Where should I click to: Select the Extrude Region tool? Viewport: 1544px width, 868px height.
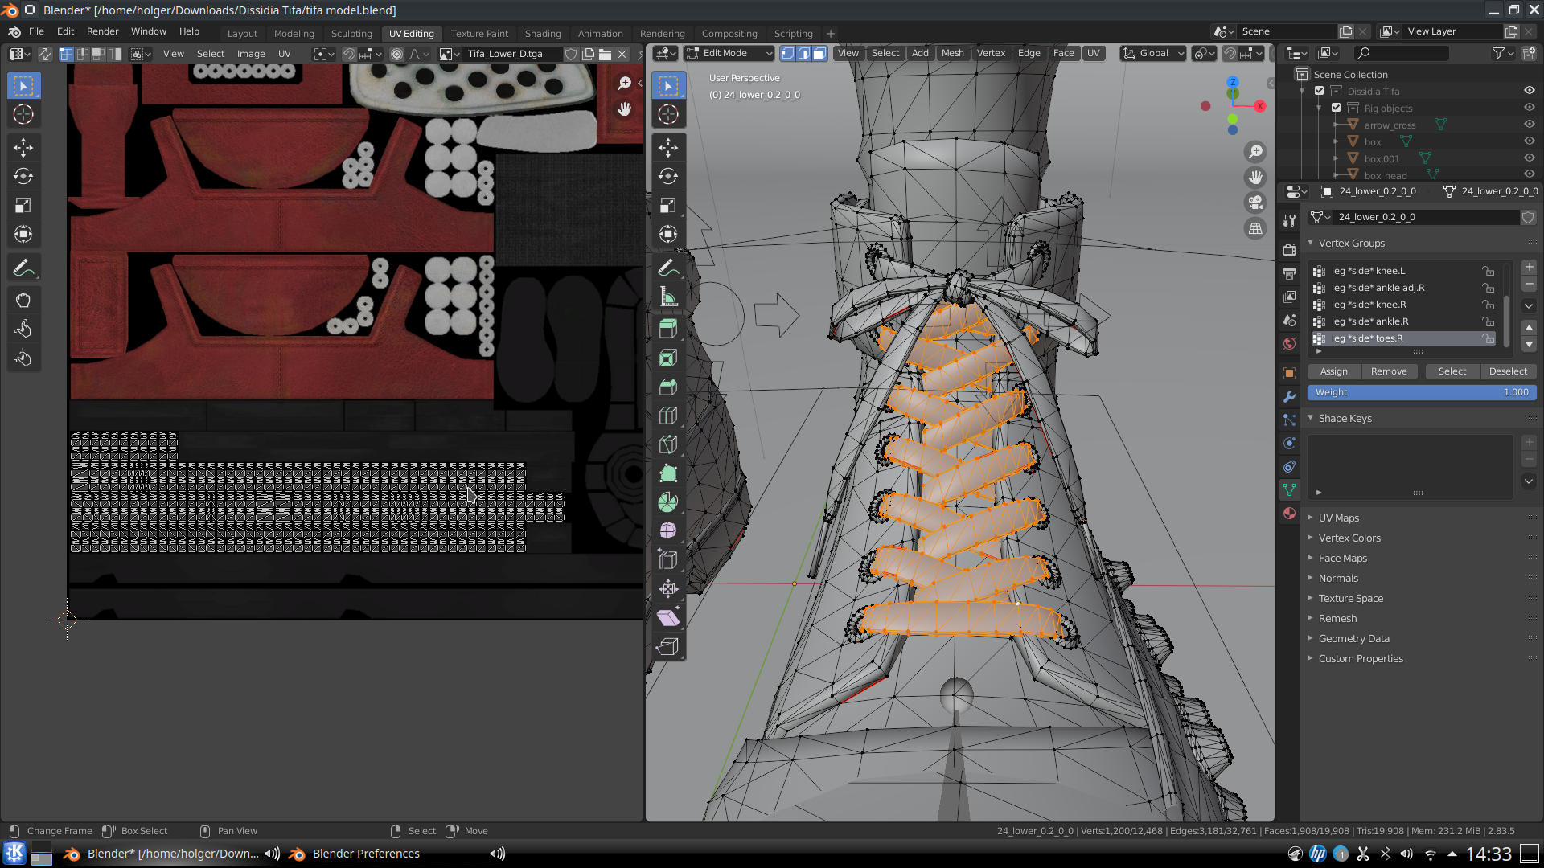tap(667, 329)
